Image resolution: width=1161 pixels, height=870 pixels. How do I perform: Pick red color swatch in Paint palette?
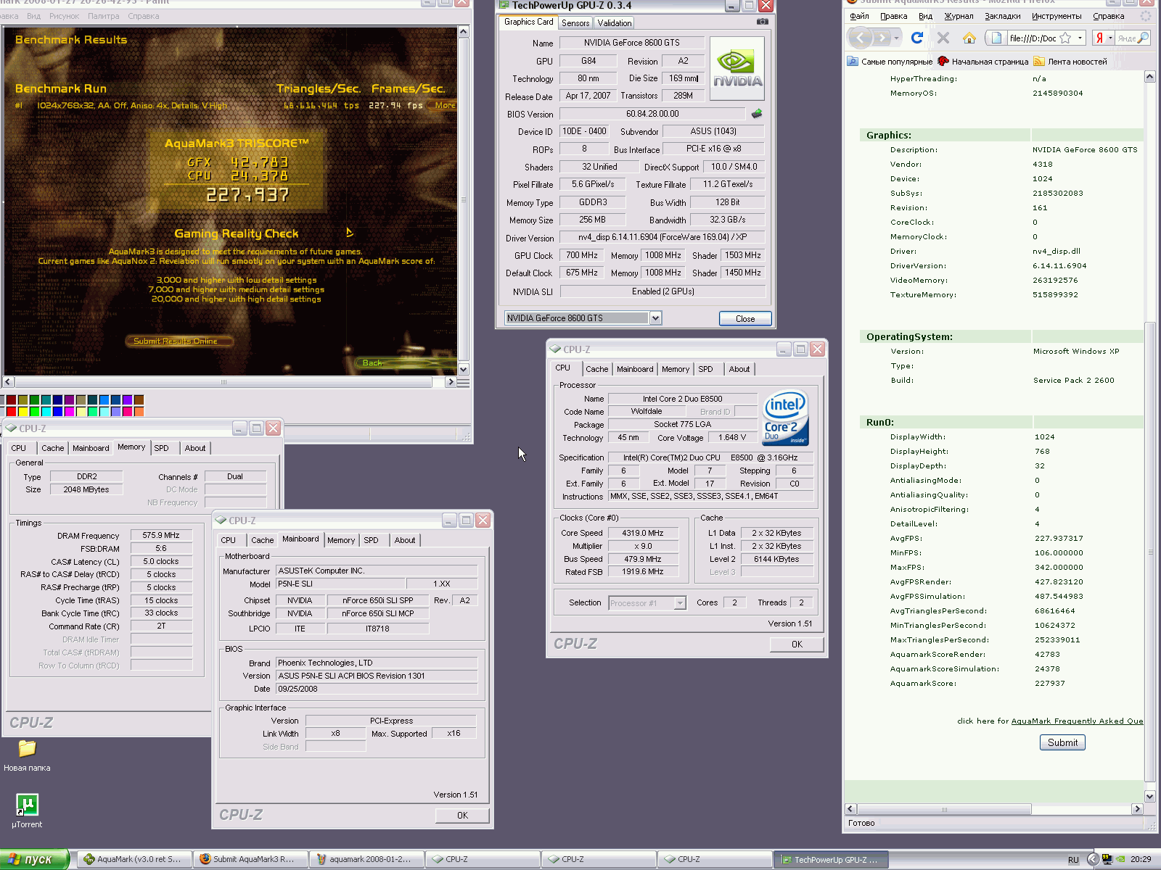click(x=11, y=411)
